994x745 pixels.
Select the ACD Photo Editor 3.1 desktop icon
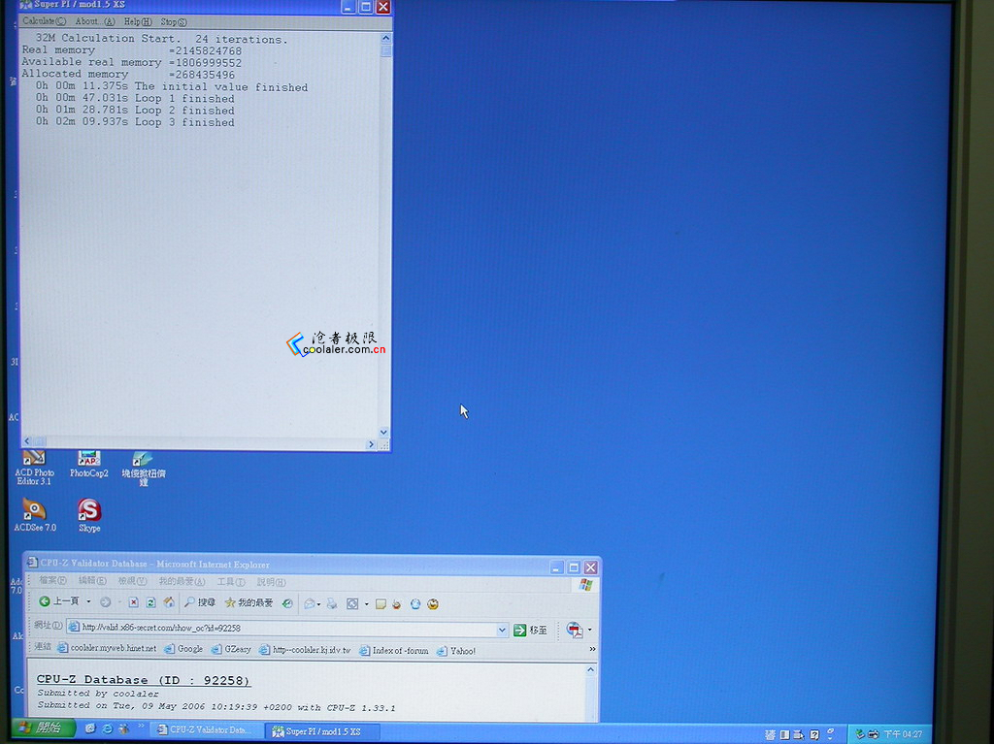click(x=34, y=468)
